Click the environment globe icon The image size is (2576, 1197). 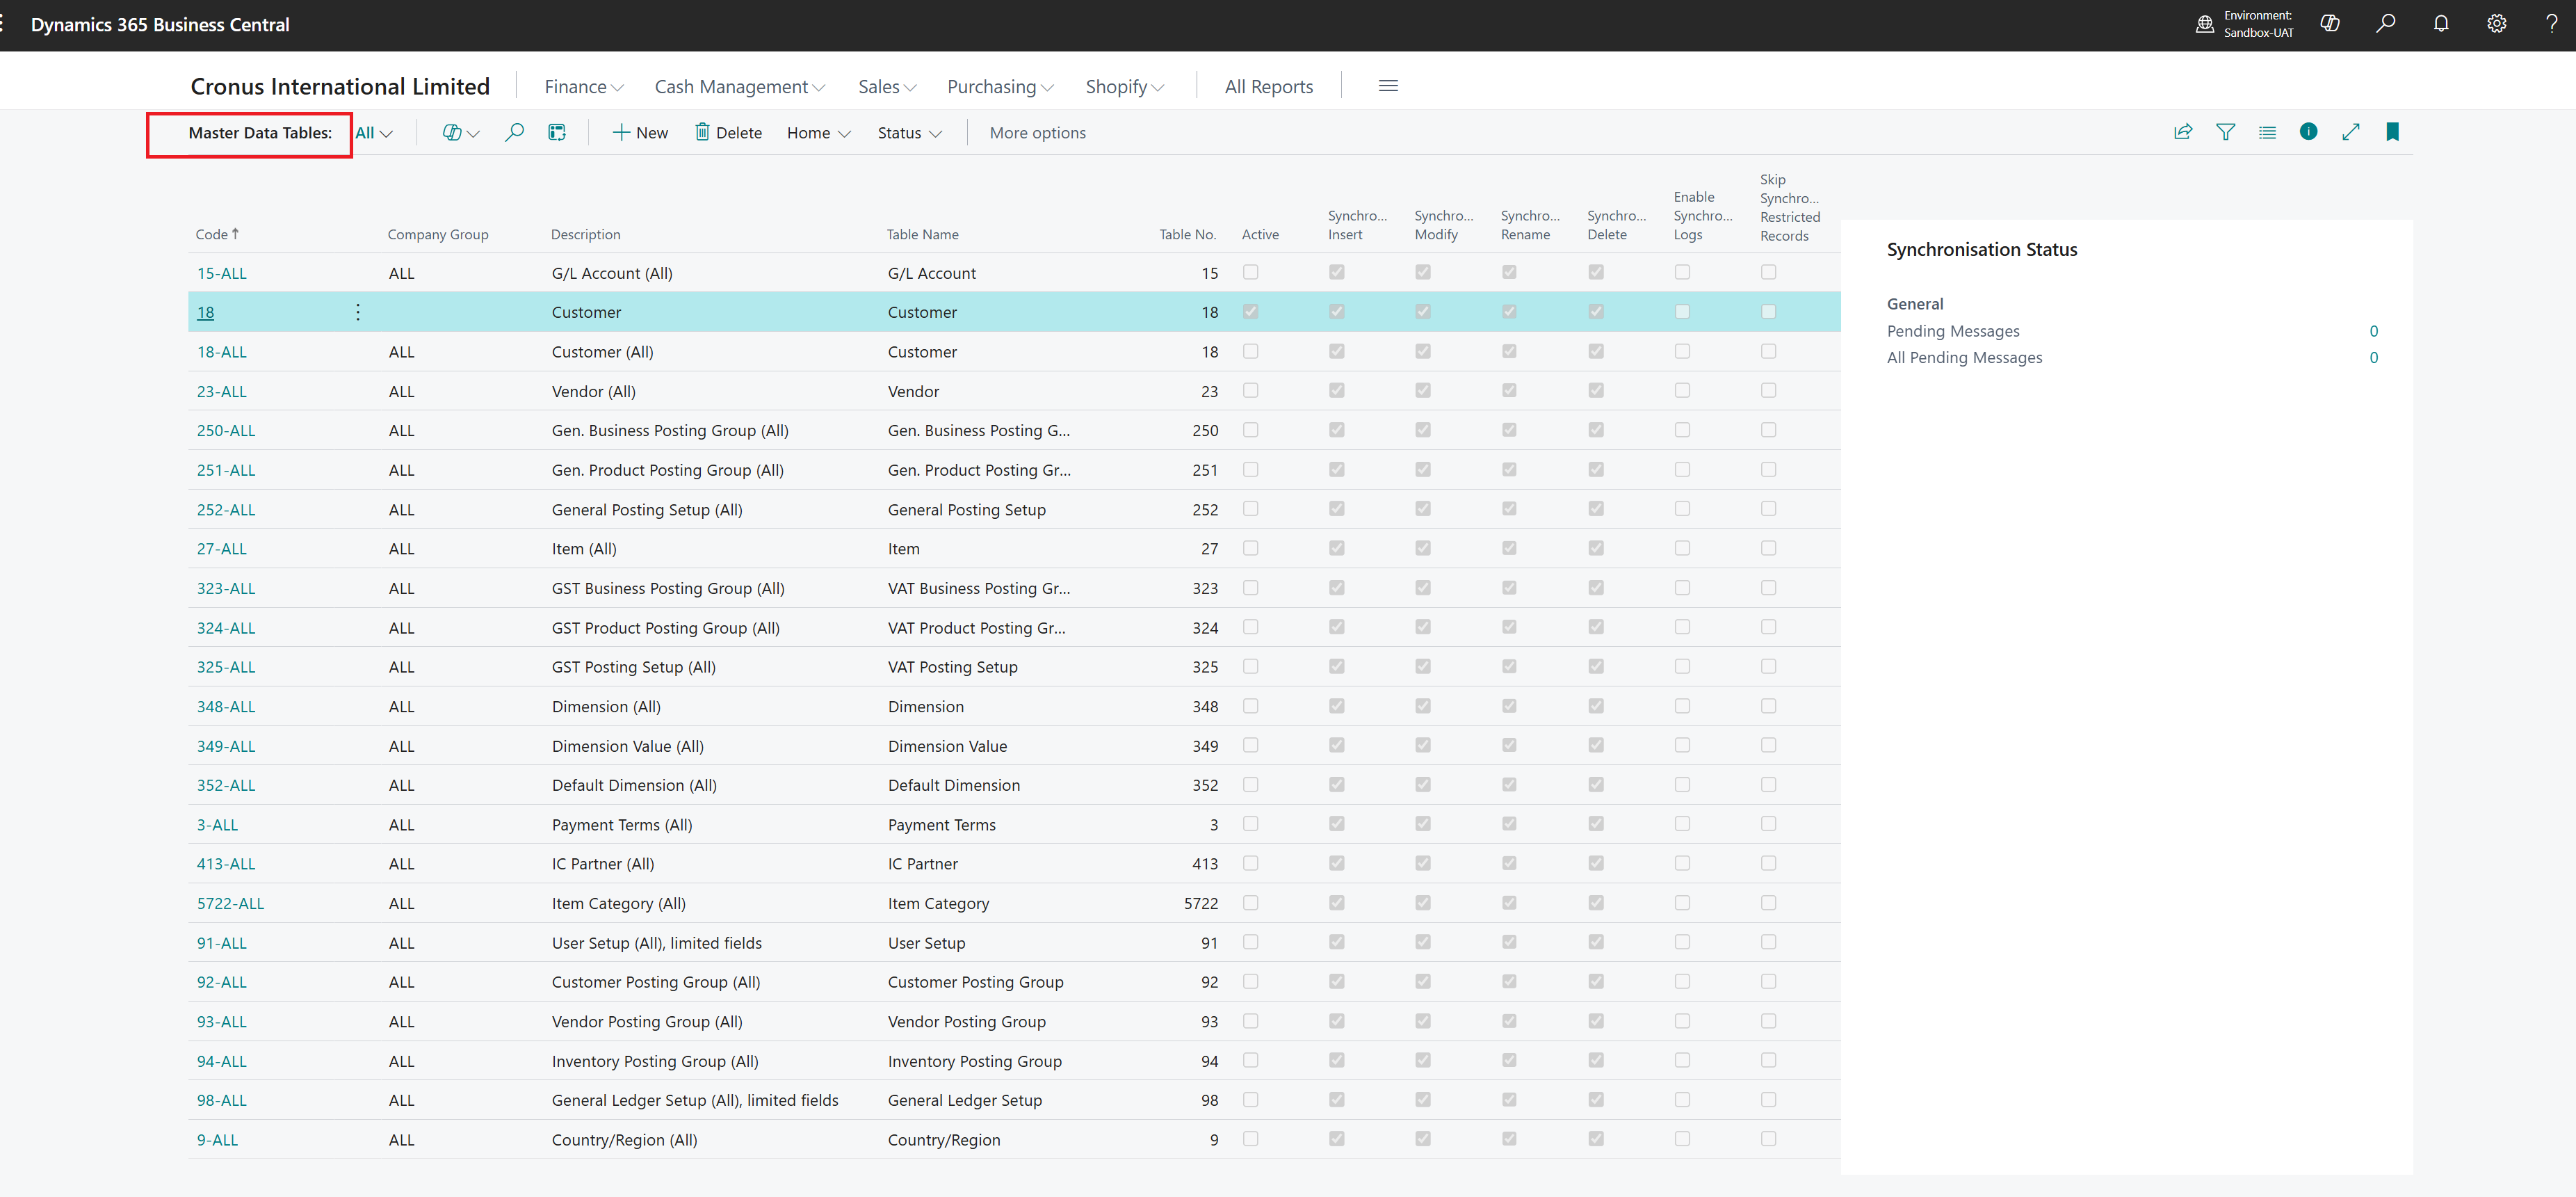2205,24
